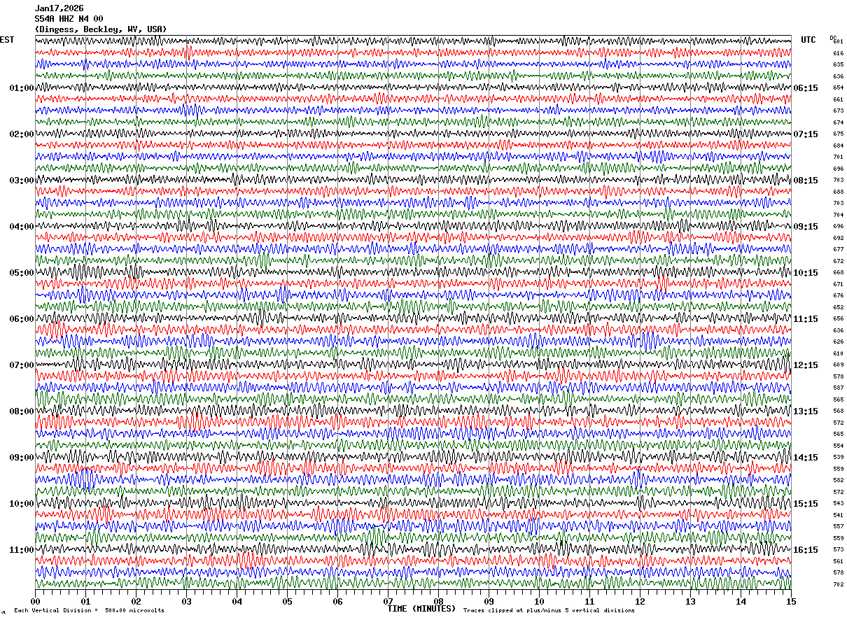Select minute tick label 03 on bottom axis

[x=186, y=601]
